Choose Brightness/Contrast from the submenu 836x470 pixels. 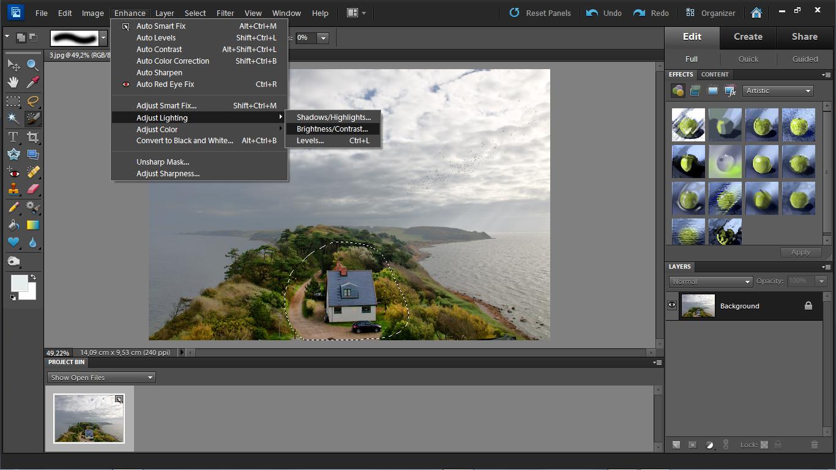(x=332, y=129)
